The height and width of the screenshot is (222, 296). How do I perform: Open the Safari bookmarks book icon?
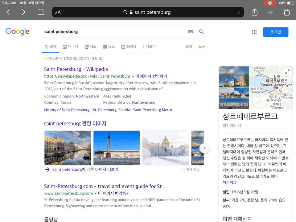(x=41, y=12)
